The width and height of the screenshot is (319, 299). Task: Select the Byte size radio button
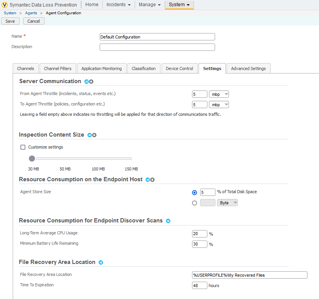point(194,203)
